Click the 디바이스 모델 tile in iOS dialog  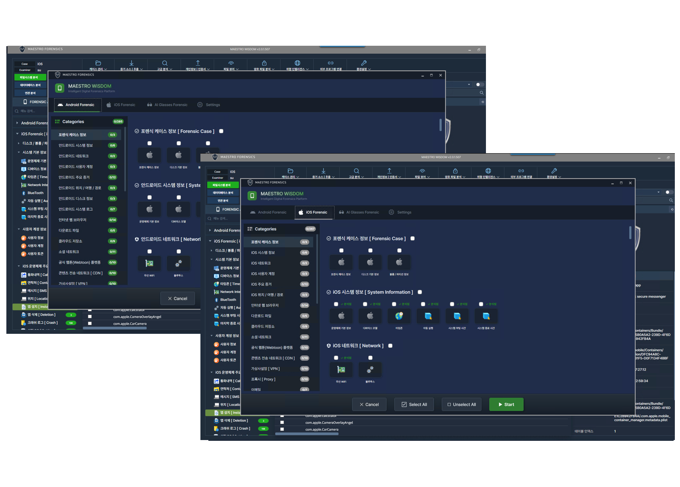(x=370, y=316)
